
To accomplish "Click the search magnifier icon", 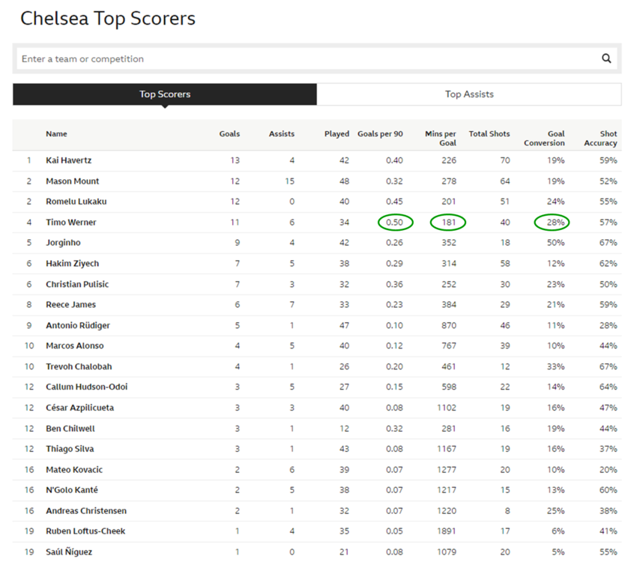I will pos(606,58).
